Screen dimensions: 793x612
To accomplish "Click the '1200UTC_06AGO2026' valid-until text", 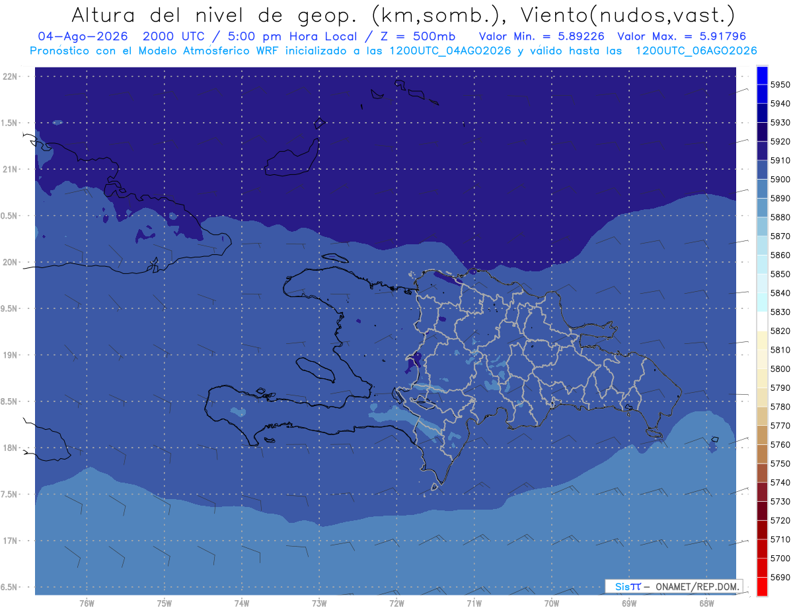I will click(696, 51).
